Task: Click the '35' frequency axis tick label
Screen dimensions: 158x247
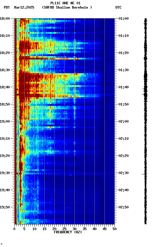Action: pos(84,229)
